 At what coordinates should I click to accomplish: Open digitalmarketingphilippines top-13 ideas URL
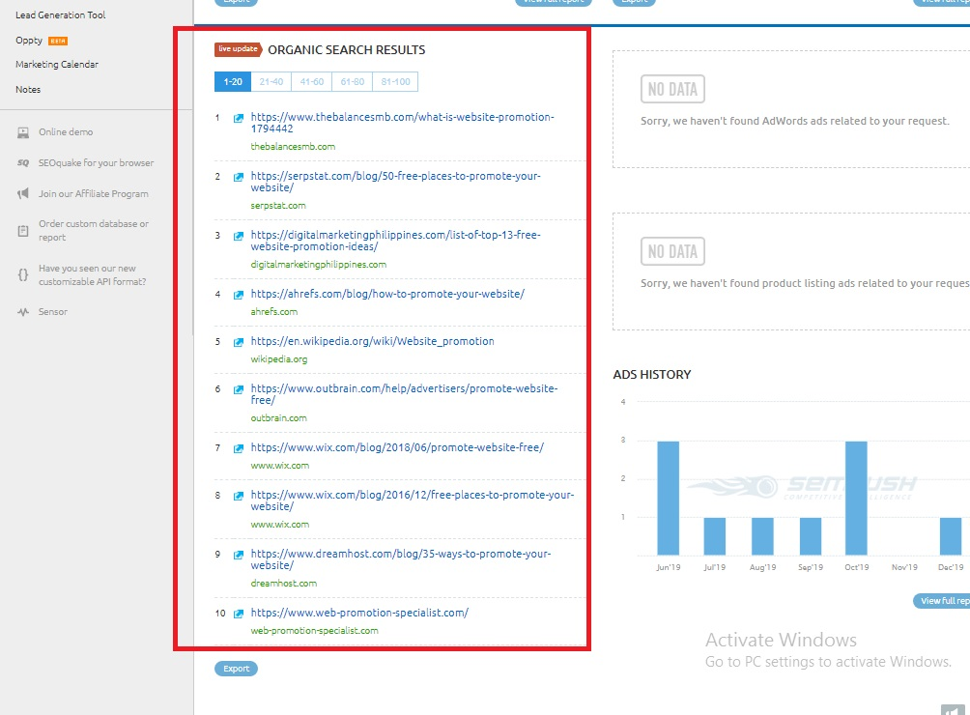tap(395, 241)
